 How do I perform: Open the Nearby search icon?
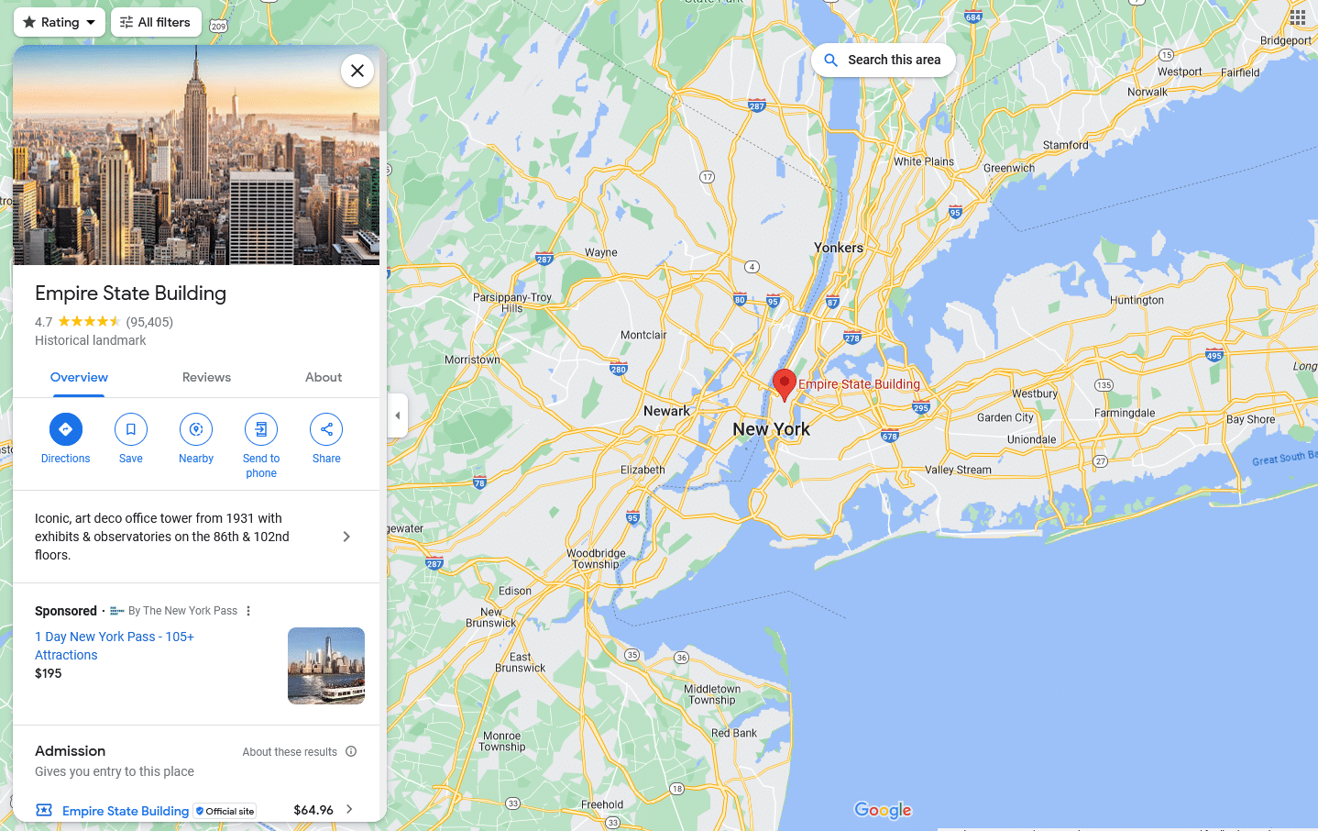(196, 429)
